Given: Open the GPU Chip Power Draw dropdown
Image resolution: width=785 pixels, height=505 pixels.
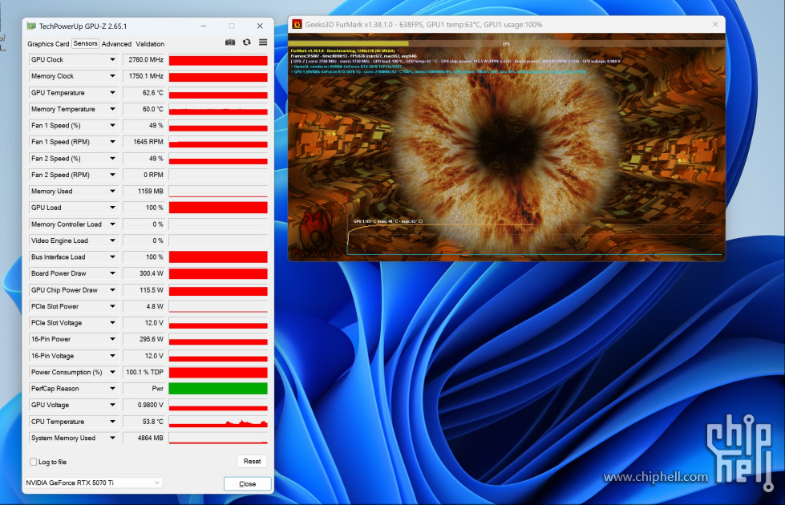Looking at the screenshot, I should point(112,290).
